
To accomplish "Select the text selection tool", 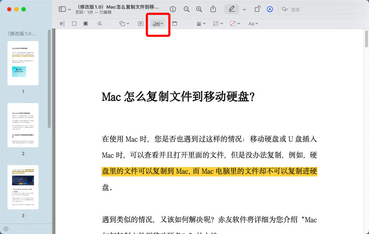I will [62, 24].
